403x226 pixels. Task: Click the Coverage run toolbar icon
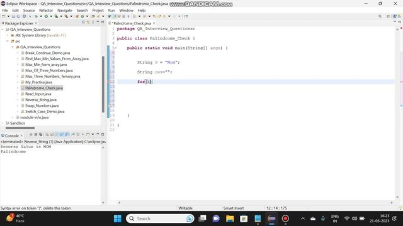pyautogui.click(x=56, y=16)
